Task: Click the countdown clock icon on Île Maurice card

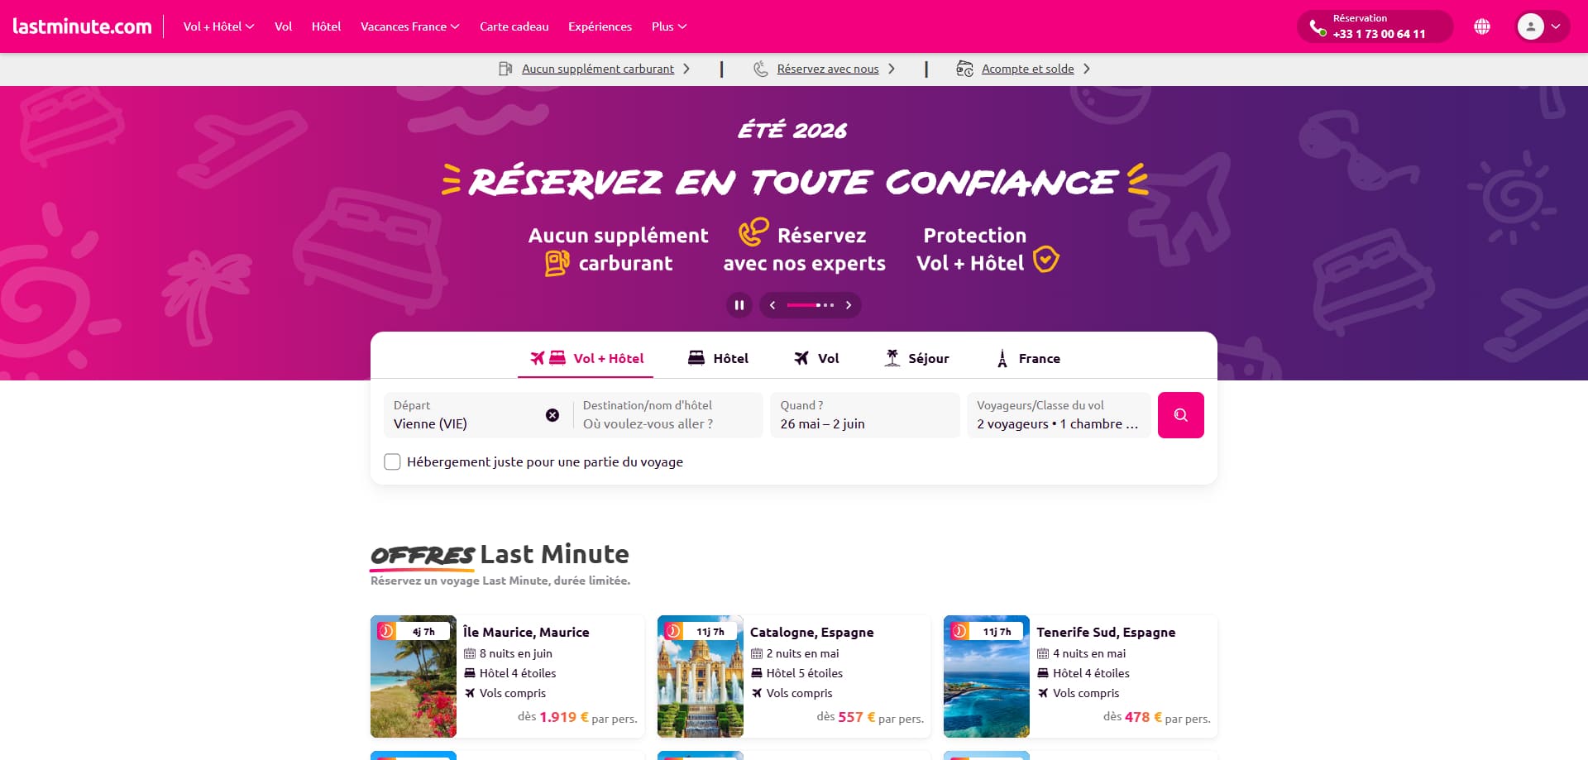Action: coord(386,631)
